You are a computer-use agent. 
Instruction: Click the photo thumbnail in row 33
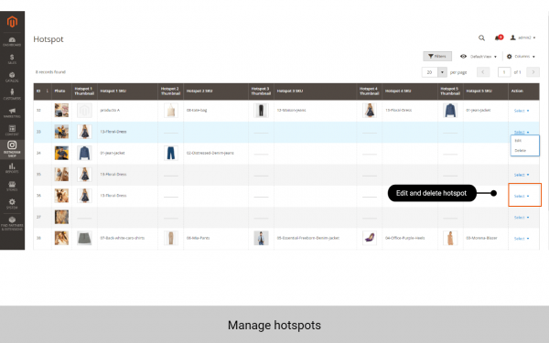(61, 132)
